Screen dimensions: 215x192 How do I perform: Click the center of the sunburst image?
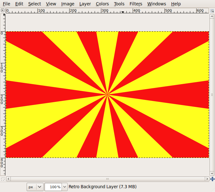coord(107,95)
